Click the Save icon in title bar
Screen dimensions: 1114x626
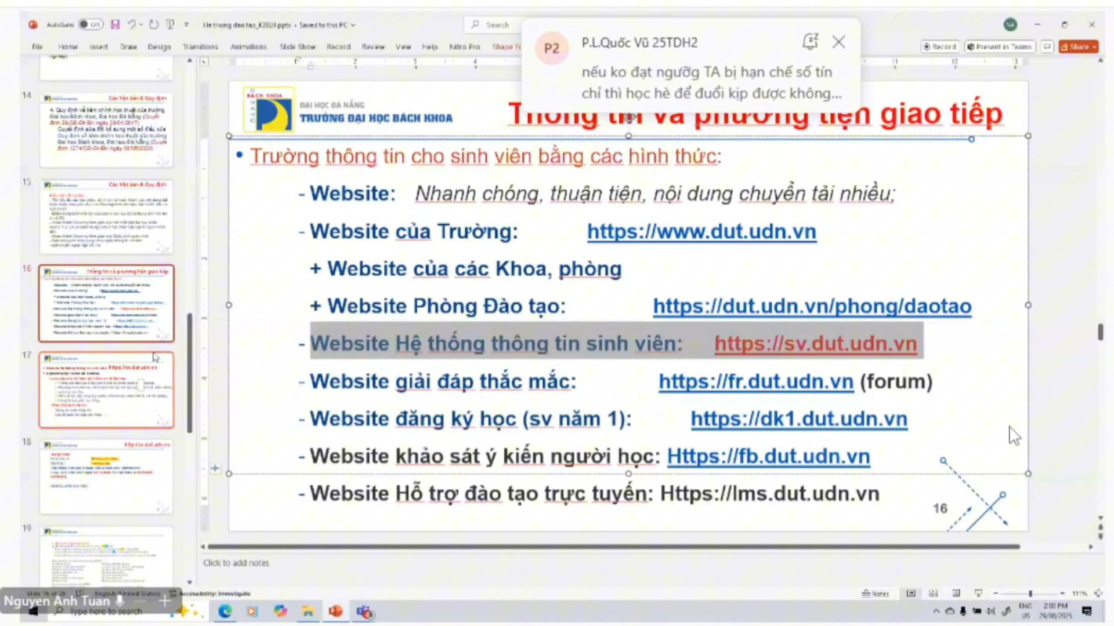tap(115, 24)
